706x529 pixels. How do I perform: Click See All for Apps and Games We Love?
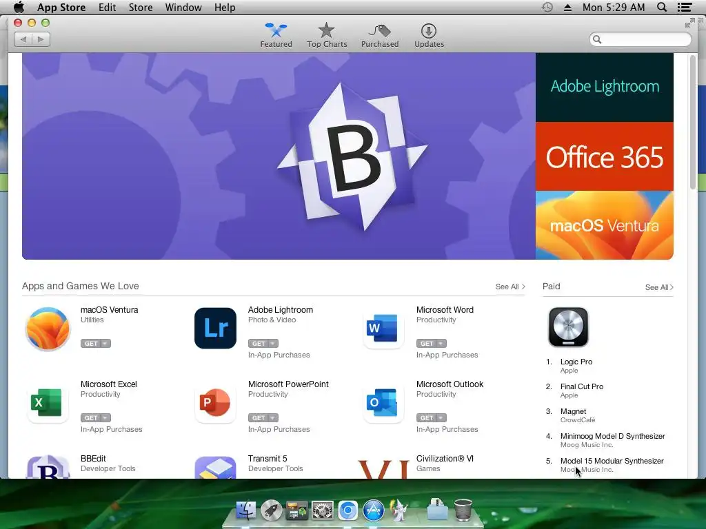click(510, 287)
